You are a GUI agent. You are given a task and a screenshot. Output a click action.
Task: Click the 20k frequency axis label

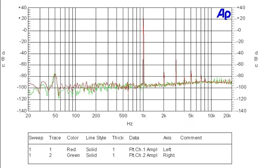[227, 116]
